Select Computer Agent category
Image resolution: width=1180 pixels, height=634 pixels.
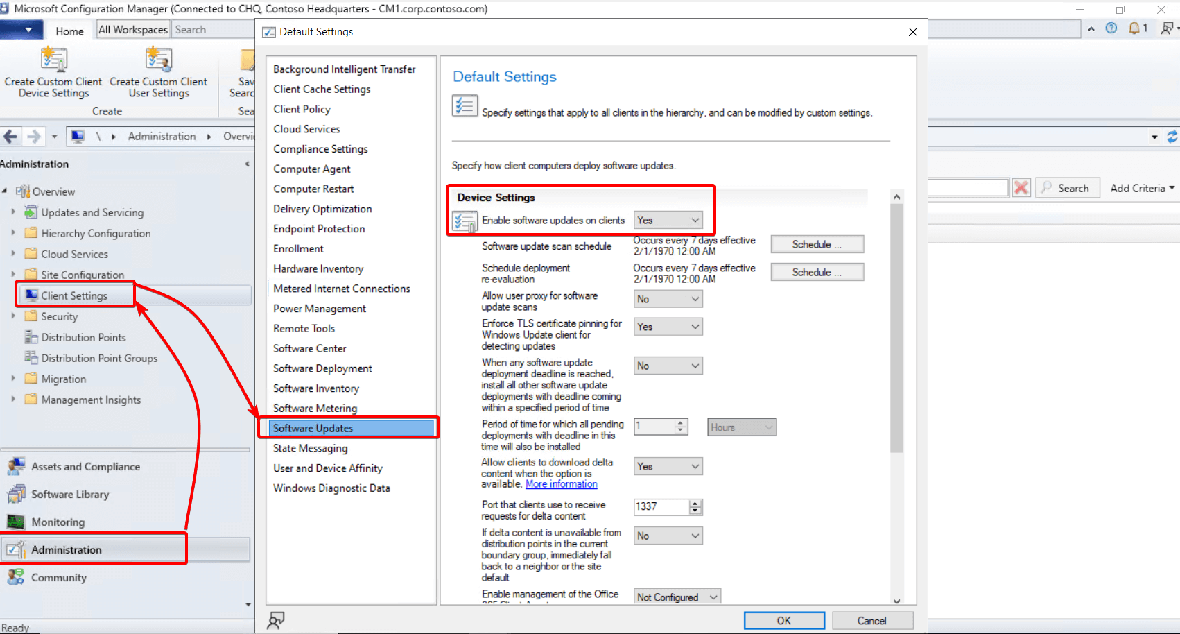pos(312,169)
